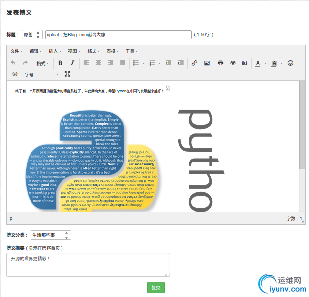Justify the paragraph text
The width and height of the screenshot is (309, 297).
(x=123, y=63)
